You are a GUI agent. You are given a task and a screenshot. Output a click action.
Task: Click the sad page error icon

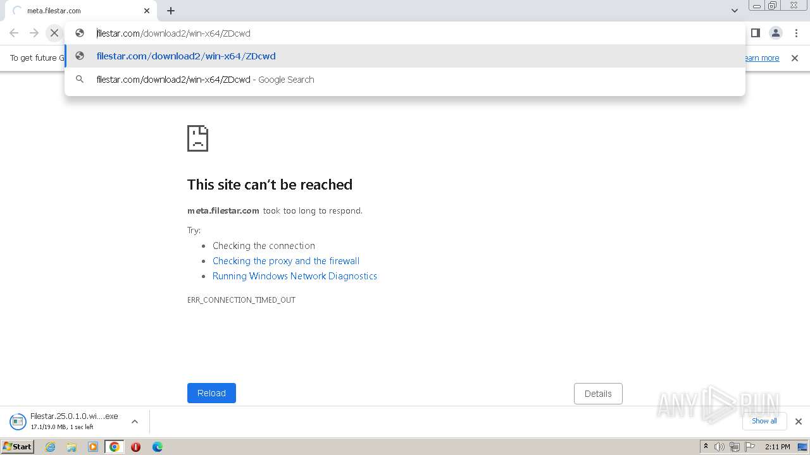197,138
